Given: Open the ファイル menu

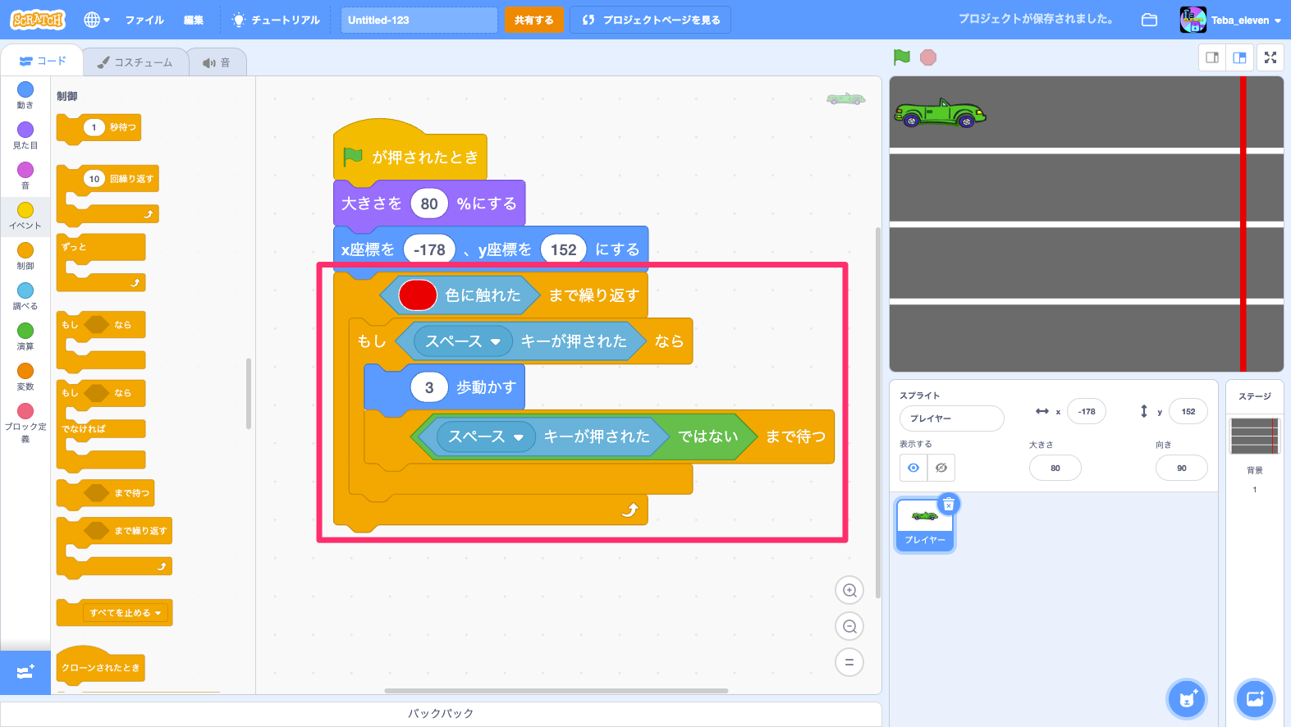Looking at the screenshot, I should click(x=144, y=20).
